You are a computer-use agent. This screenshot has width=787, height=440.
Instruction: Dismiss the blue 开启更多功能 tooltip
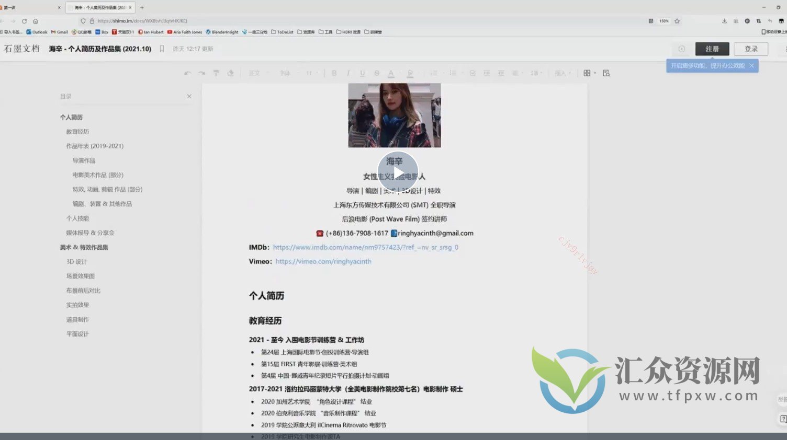pos(751,66)
